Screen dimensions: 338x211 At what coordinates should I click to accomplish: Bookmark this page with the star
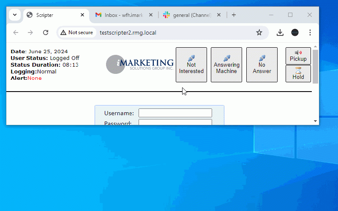[259, 32]
